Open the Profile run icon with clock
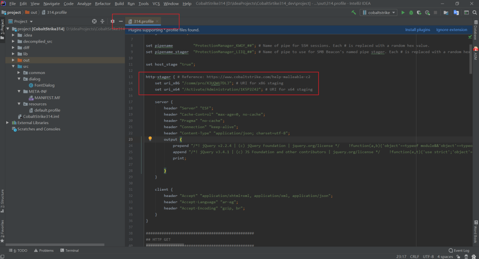Viewport: 479px width, 259px height. (x=428, y=12)
